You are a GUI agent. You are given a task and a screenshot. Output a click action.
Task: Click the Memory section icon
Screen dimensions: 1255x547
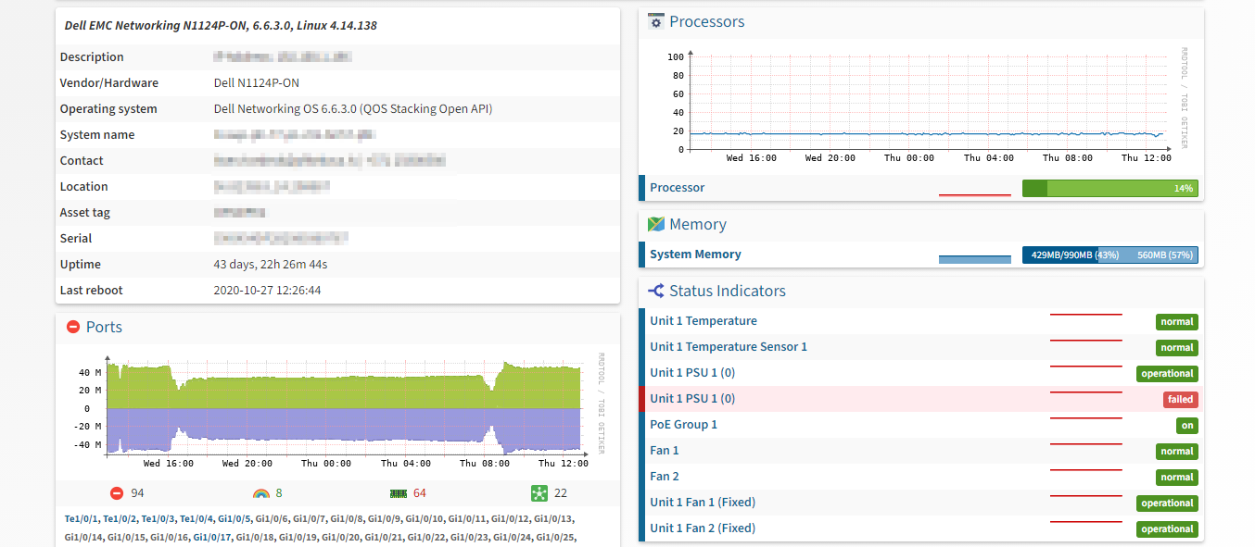[656, 224]
